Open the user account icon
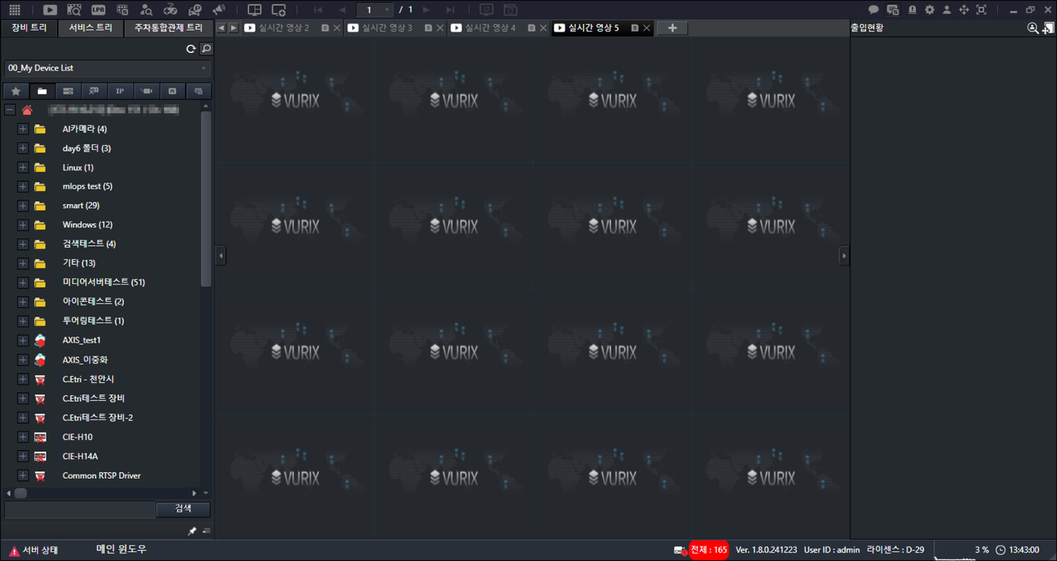The image size is (1057, 561). (x=947, y=10)
